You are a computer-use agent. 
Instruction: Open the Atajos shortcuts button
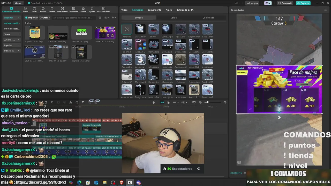coord(252,3)
